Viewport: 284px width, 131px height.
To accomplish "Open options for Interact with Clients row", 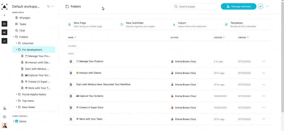I will pyautogui.click(x=263, y=73).
